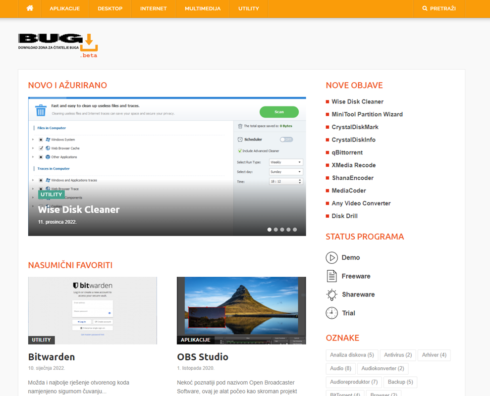Filter programs by Demo status

351,258
